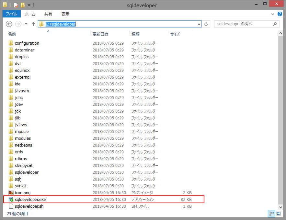Sort by 更新日時 column header
The width and height of the screenshot is (286, 220).
tap(100, 34)
